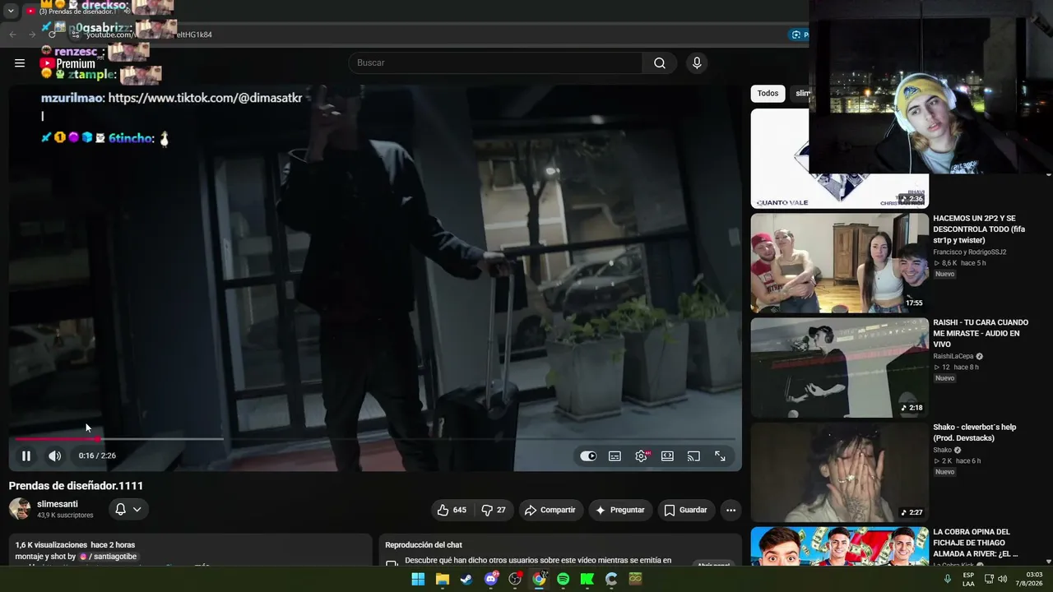The width and height of the screenshot is (1053, 592).
Task: Pause the video playback
Action: tap(26, 456)
